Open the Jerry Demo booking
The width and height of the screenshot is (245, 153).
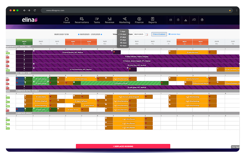click(41, 97)
